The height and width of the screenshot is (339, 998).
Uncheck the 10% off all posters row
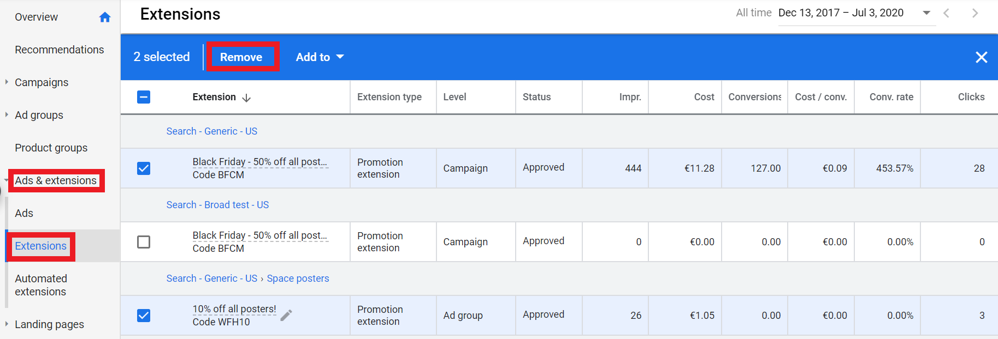(x=144, y=316)
